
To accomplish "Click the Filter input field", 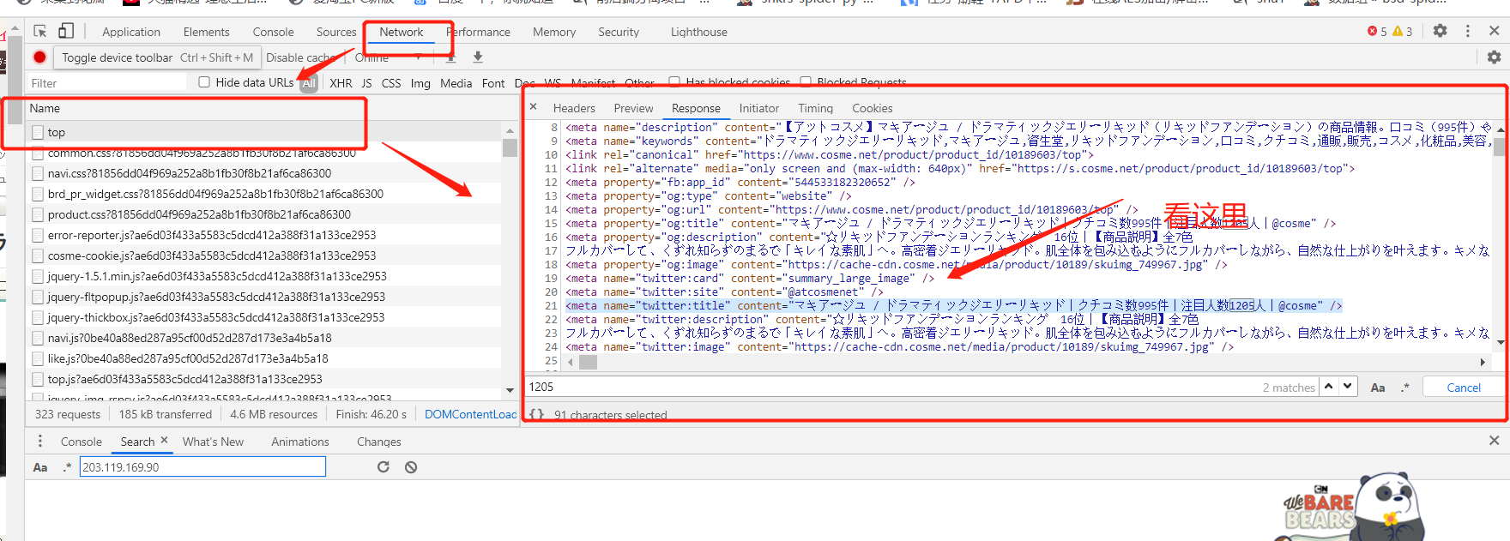I will (x=107, y=83).
